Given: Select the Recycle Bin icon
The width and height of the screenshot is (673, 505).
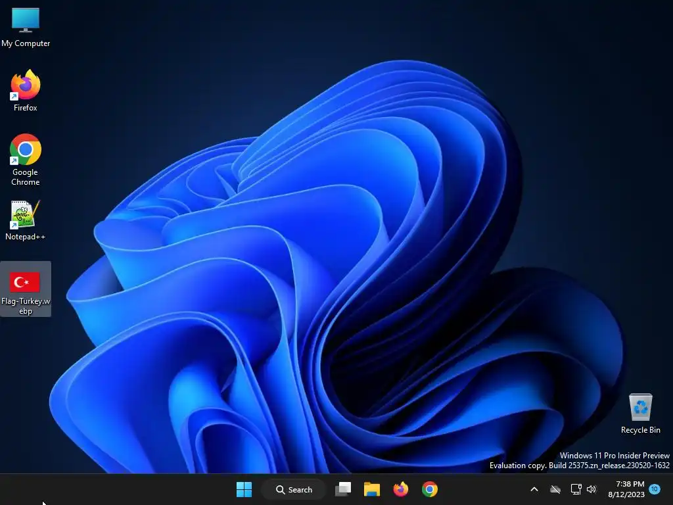Looking at the screenshot, I should tap(640, 414).
